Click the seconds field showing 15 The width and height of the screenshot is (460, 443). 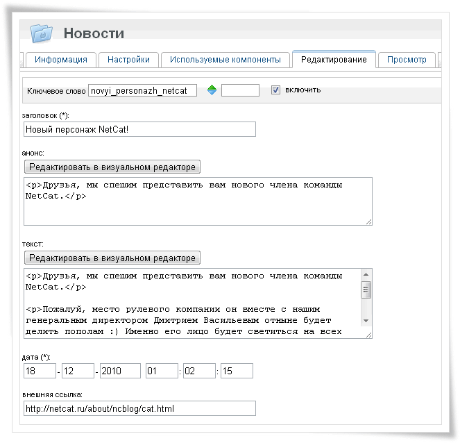237,371
